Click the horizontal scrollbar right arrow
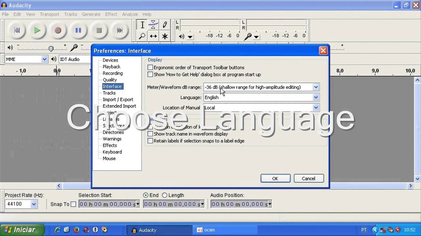The width and height of the screenshot is (421, 236). [x=410, y=186]
